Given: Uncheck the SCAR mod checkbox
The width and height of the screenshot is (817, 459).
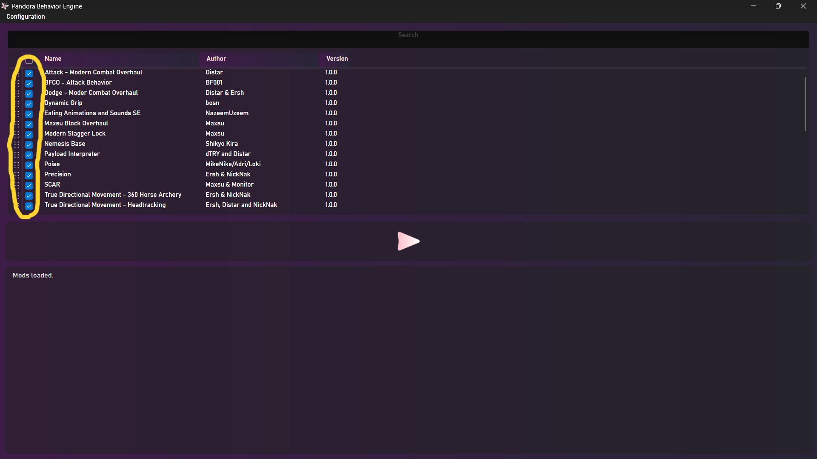Looking at the screenshot, I should [29, 185].
